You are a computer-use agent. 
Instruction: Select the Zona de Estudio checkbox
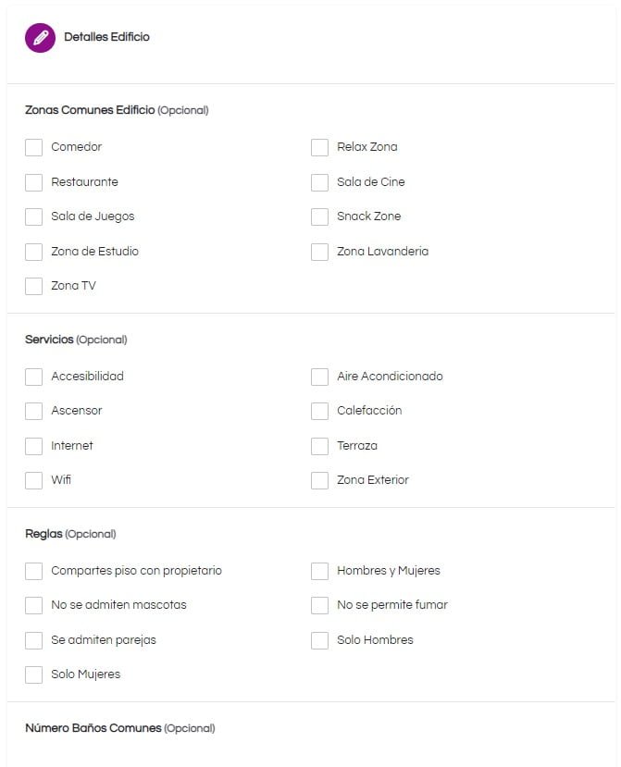tap(33, 252)
